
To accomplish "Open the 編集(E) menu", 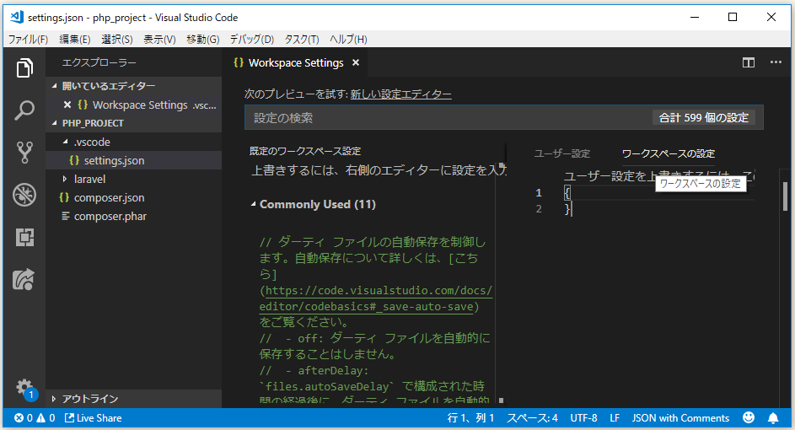I will [x=74, y=39].
